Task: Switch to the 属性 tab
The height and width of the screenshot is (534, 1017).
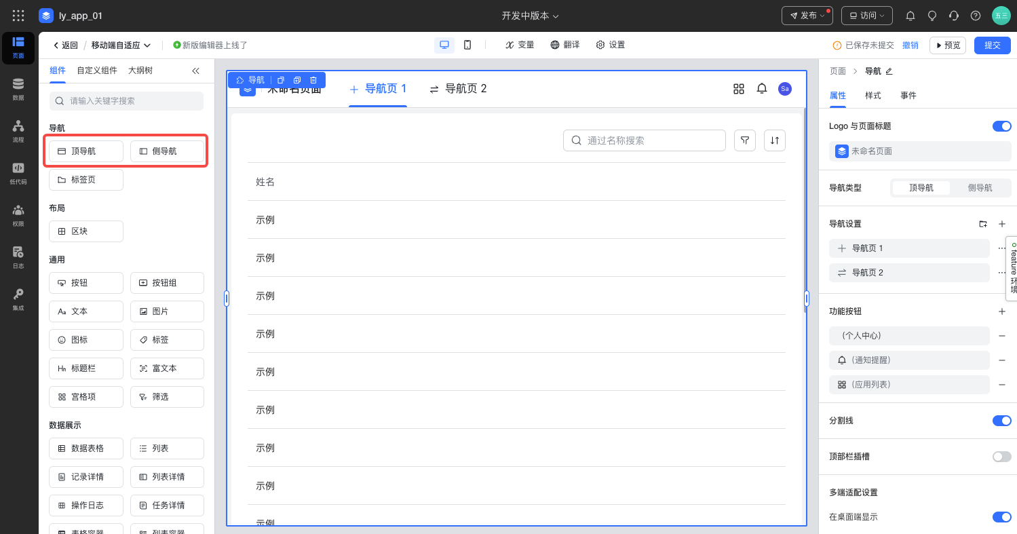Action: [x=838, y=96]
